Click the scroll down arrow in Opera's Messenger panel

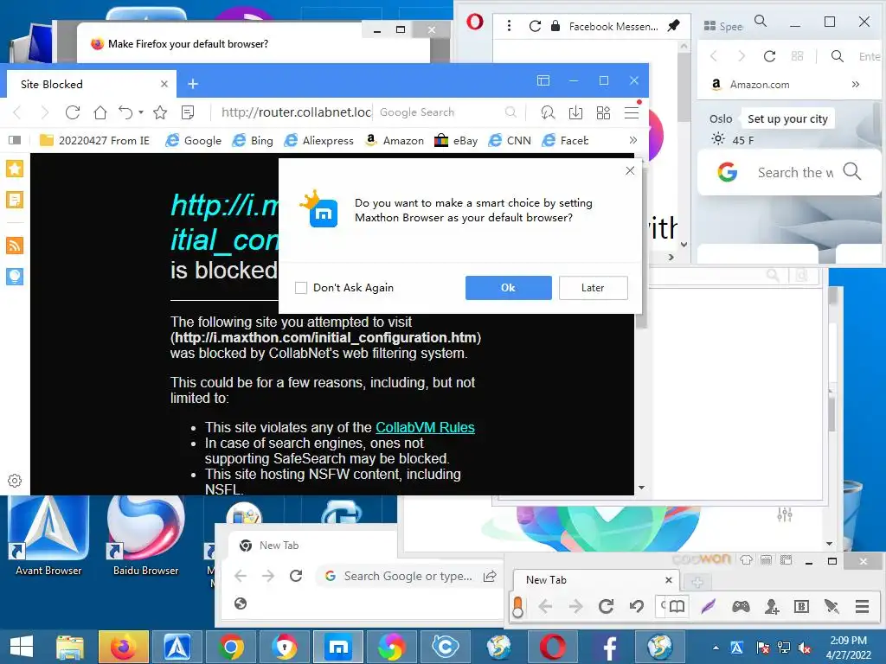tap(684, 245)
